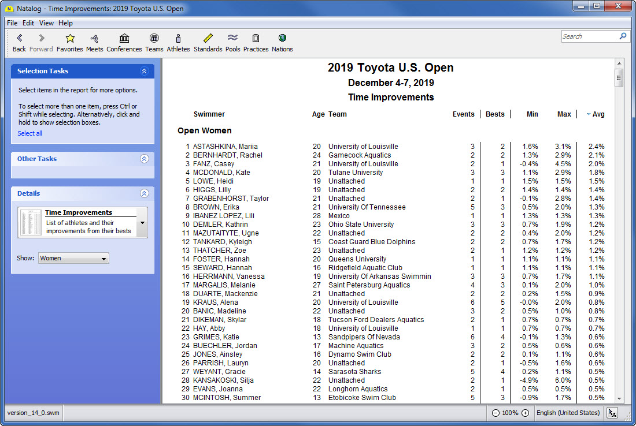
Task: Open the Show Women dropdown
Action: (73, 259)
